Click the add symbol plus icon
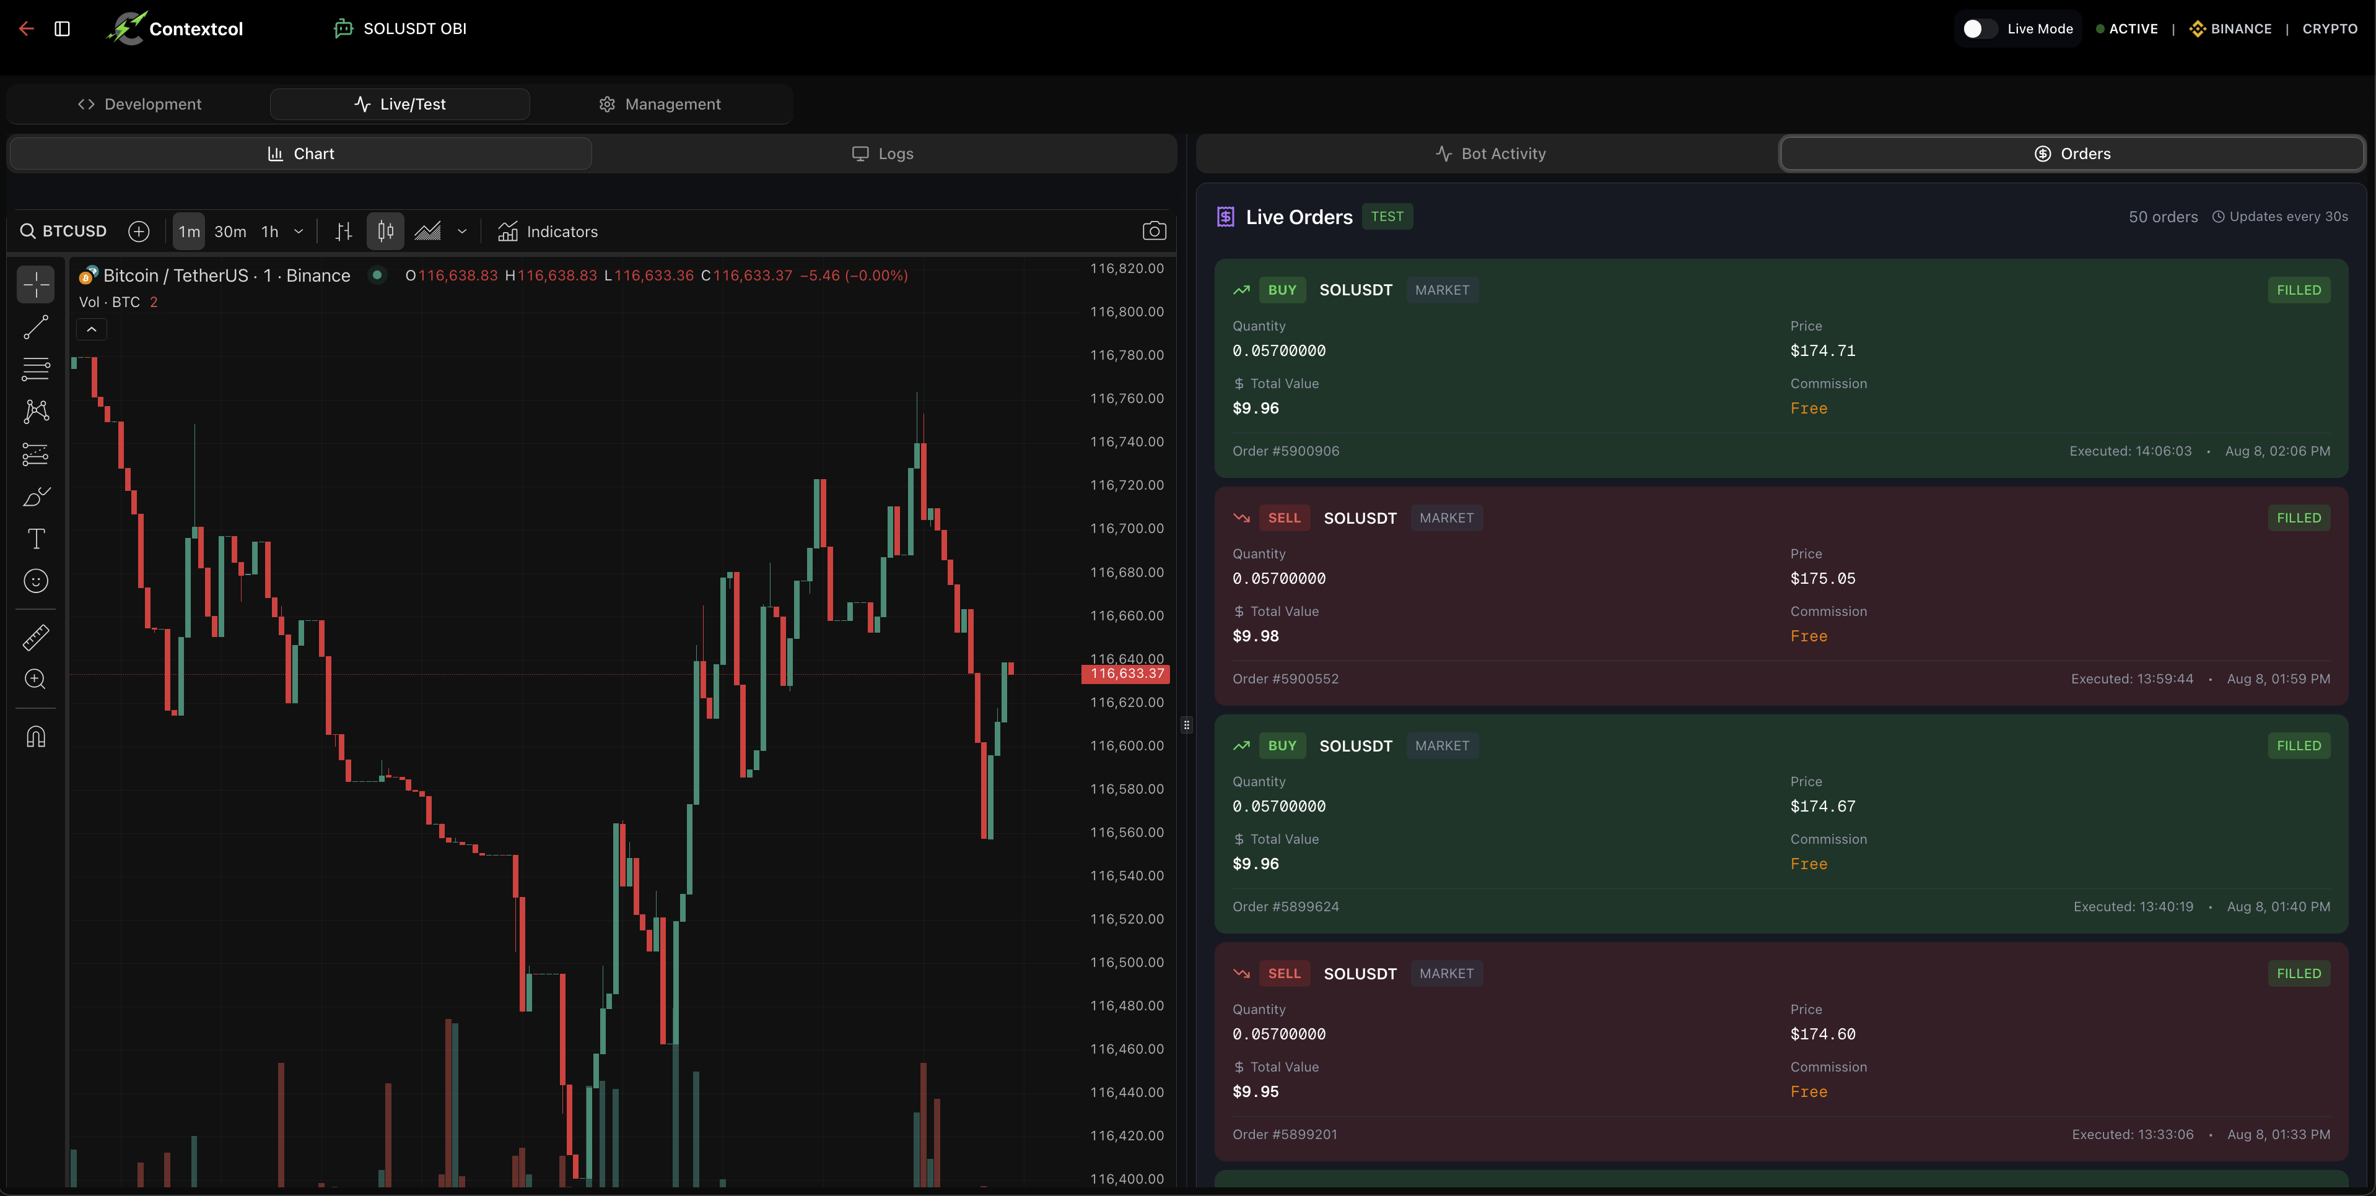Screen dimensions: 2376x1196 [x=138, y=232]
